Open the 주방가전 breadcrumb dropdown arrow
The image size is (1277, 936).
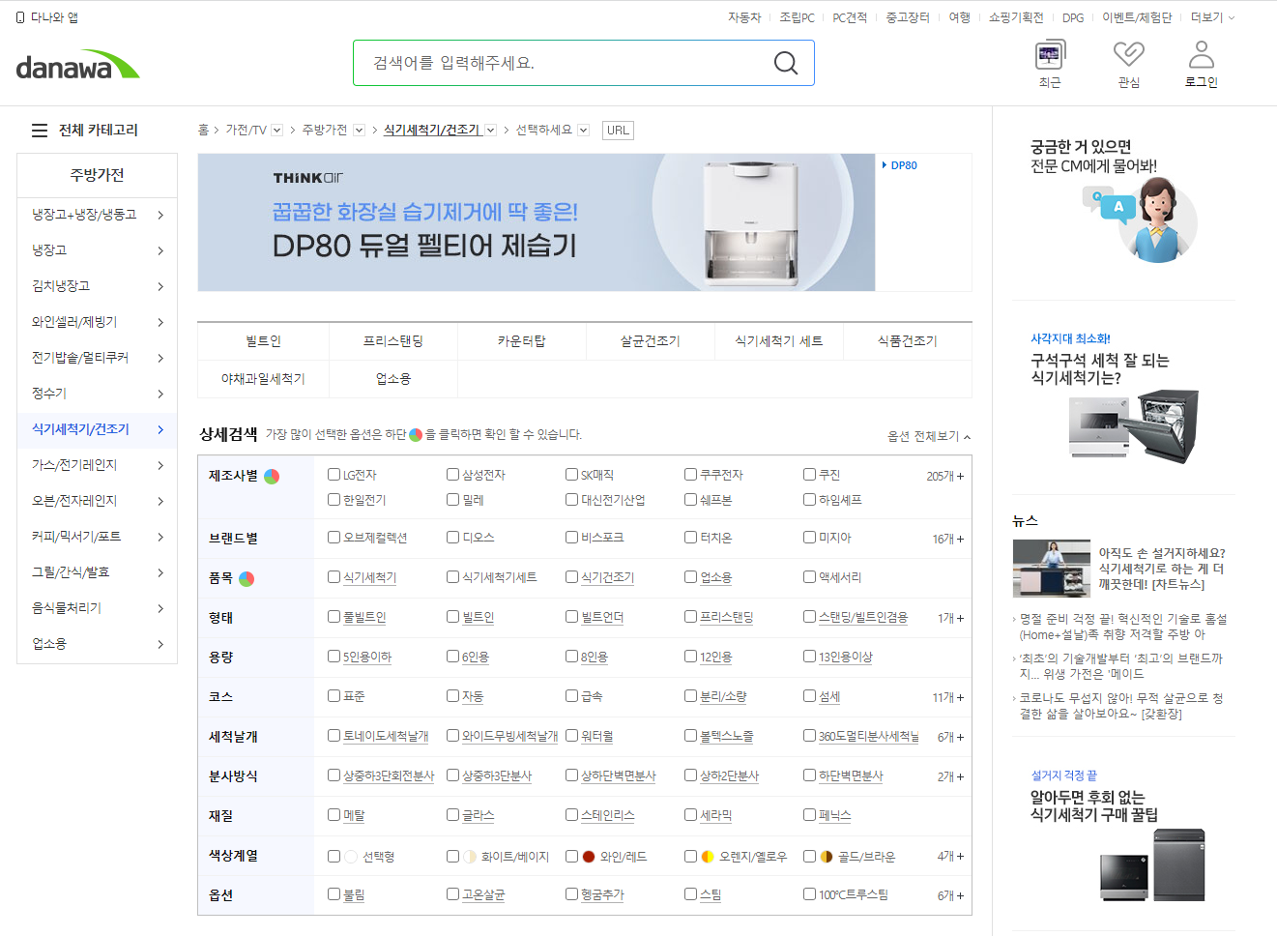pyautogui.click(x=359, y=131)
